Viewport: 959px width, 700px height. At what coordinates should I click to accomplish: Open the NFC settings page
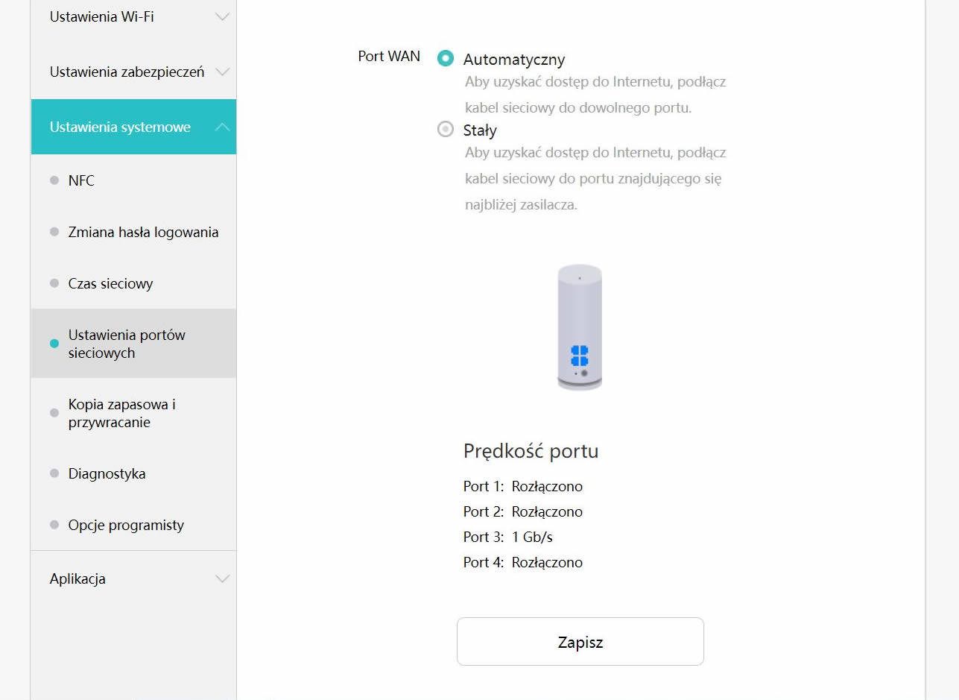click(x=81, y=180)
